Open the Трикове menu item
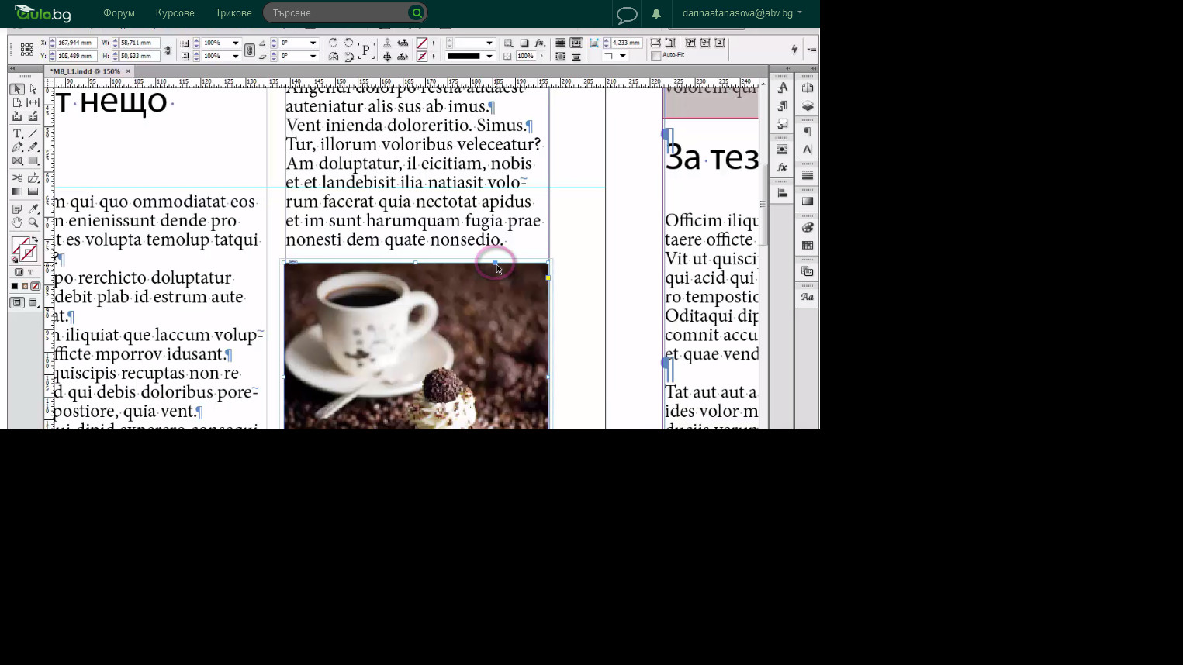 (x=233, y=12)
